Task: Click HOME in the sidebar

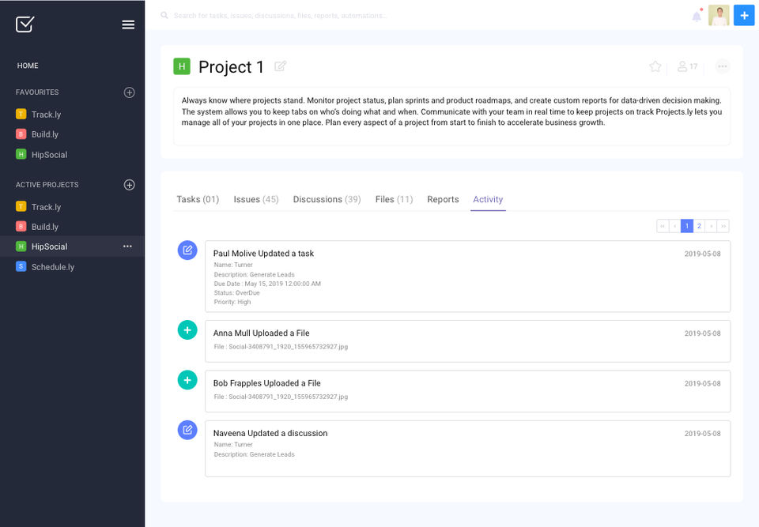Action: pos(28,66)
